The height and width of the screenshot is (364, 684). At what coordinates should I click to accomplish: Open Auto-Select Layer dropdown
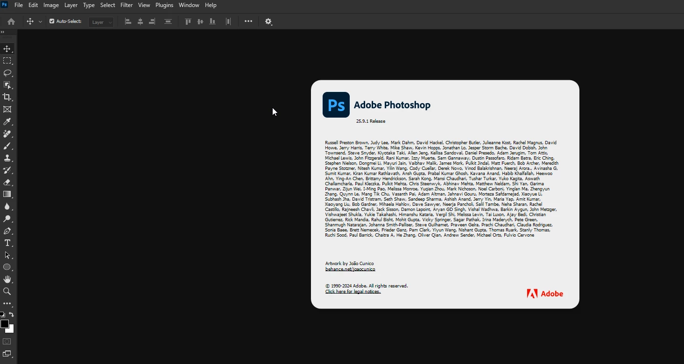pyautogui.click(x=101, y=22)
